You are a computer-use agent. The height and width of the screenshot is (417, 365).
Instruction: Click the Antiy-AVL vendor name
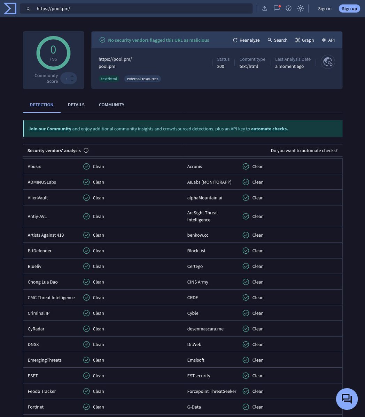point(37,216)
